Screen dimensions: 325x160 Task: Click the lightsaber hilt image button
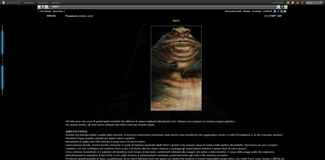point(270,16)
